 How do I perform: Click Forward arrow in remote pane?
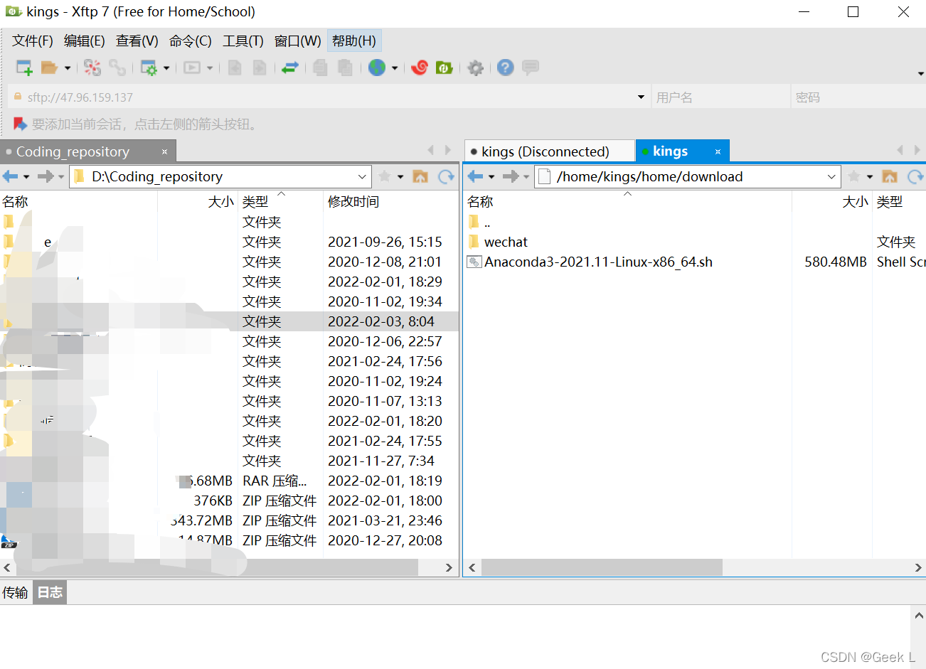[511, 176]
